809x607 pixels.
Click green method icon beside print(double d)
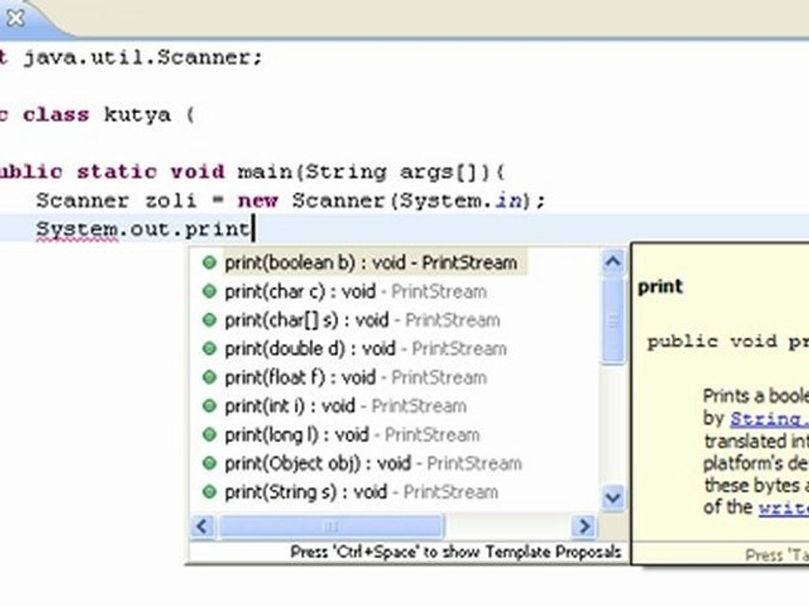pyautogui.click(x=209, y=349)
